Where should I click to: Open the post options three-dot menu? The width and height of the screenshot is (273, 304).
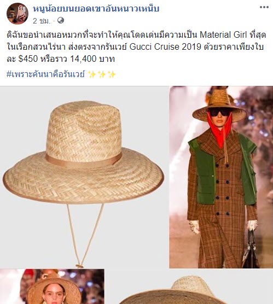[x=264, y=7]
